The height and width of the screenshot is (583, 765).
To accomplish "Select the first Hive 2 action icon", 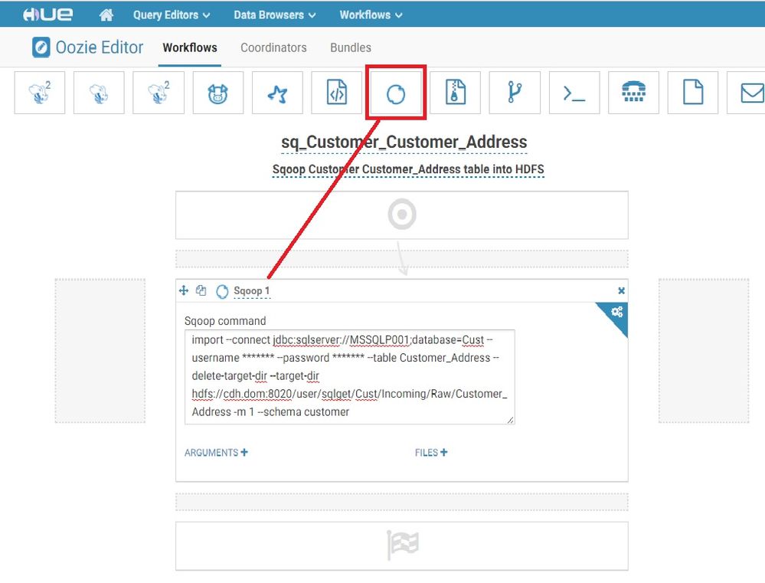I will [40, 93].
